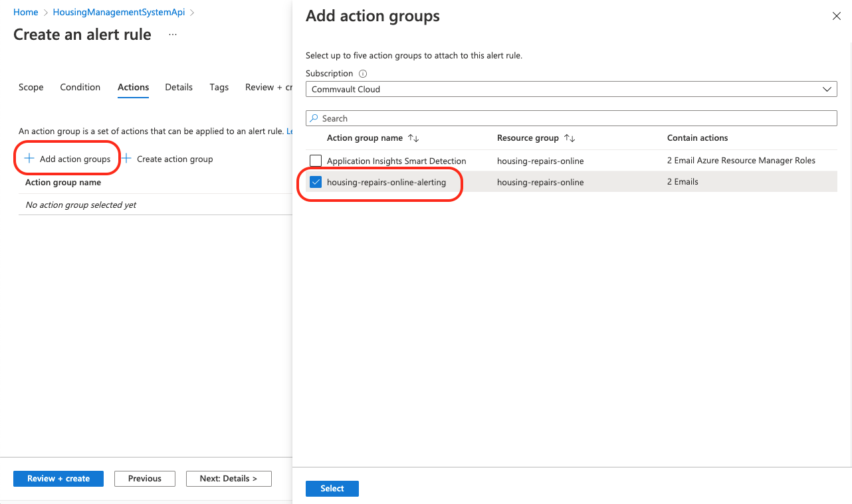Click the Search action groups field
Viewport: 852px width, 504px height.
coord(571,118)
